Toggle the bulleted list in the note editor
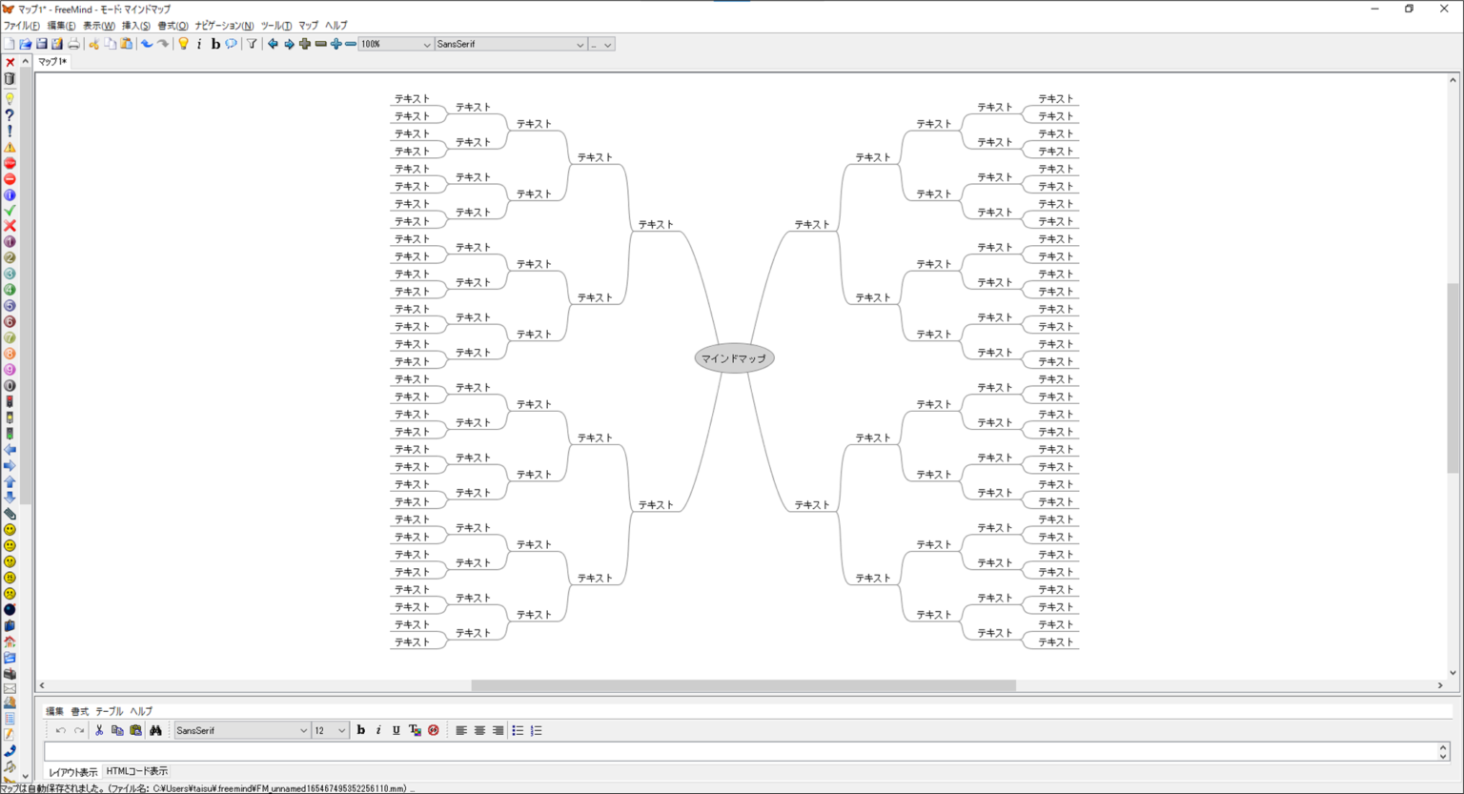The height and width of the screenshot is (794, 1464). coord(518,730)
